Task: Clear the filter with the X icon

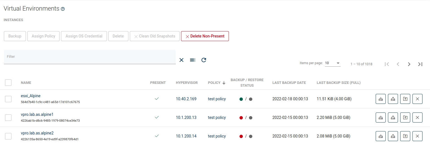Action: 181,60
